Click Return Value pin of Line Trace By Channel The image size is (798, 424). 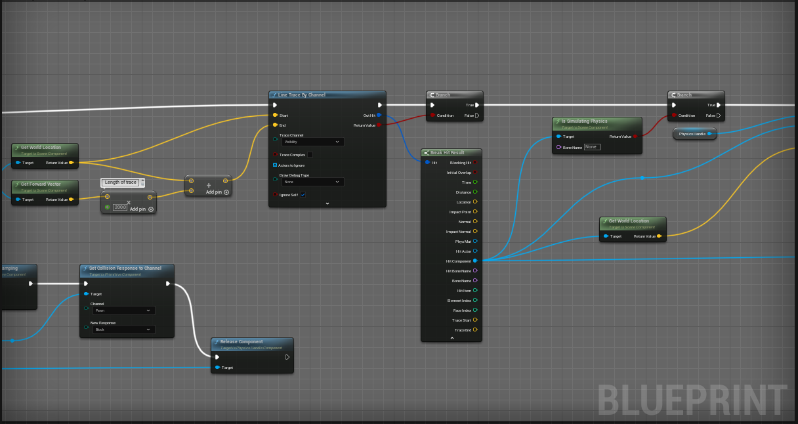379,125
